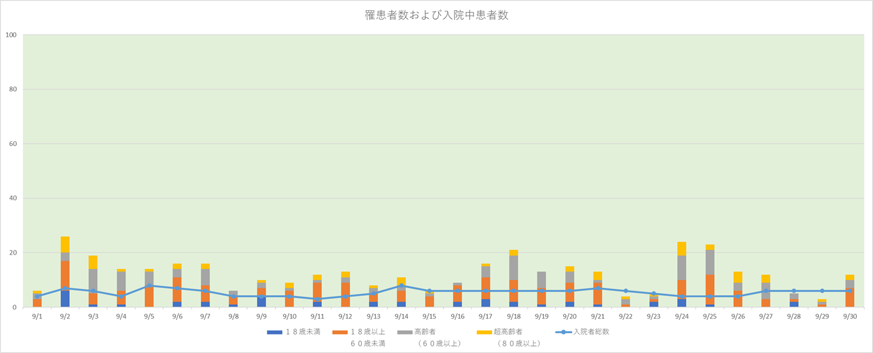Click the yellow segment of the 9/2 bar
The height and width of the screenshot is (353, 873).
(65, 244)
